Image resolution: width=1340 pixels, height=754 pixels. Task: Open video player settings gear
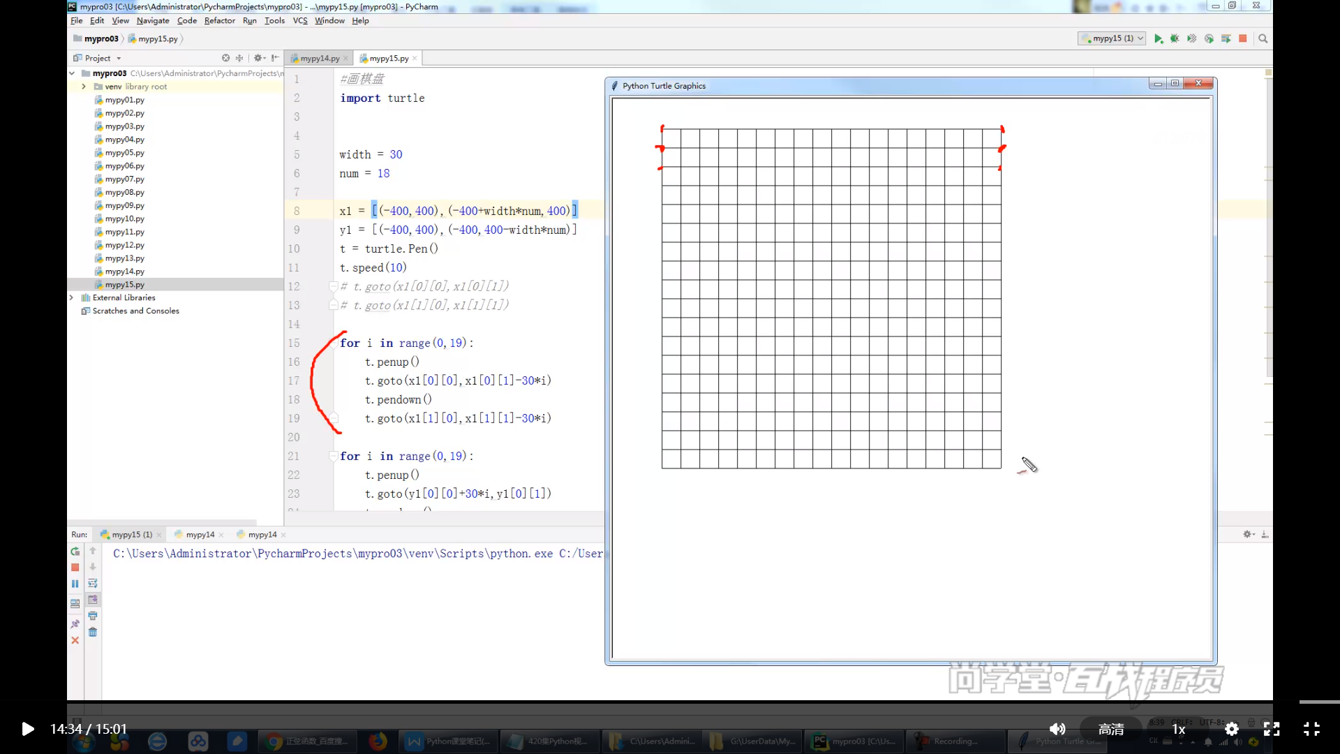1231,729
